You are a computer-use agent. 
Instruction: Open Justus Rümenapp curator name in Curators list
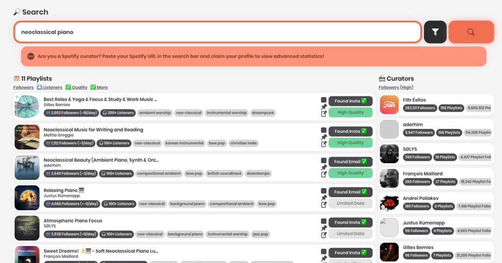click(424, 223)
